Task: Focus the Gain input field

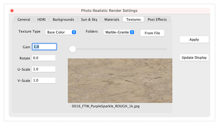Action: point(44,47)
